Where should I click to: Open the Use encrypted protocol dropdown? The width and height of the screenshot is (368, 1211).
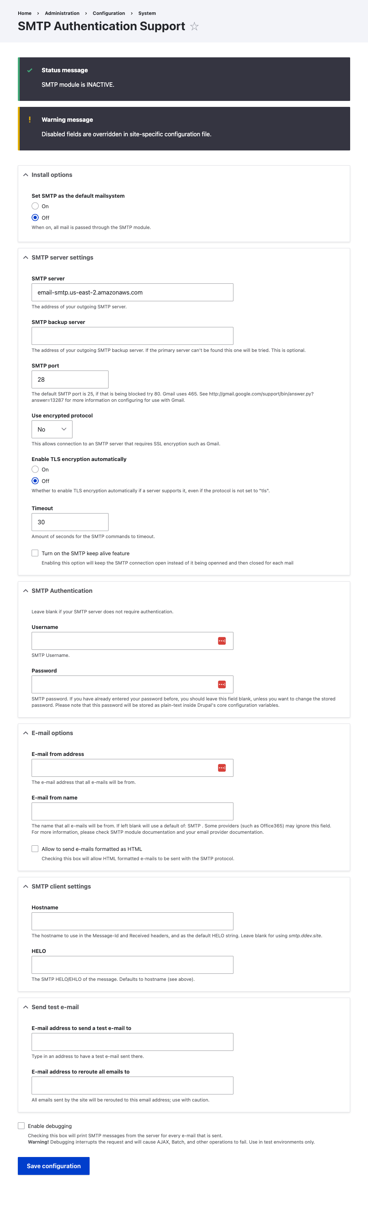point(52,429)
